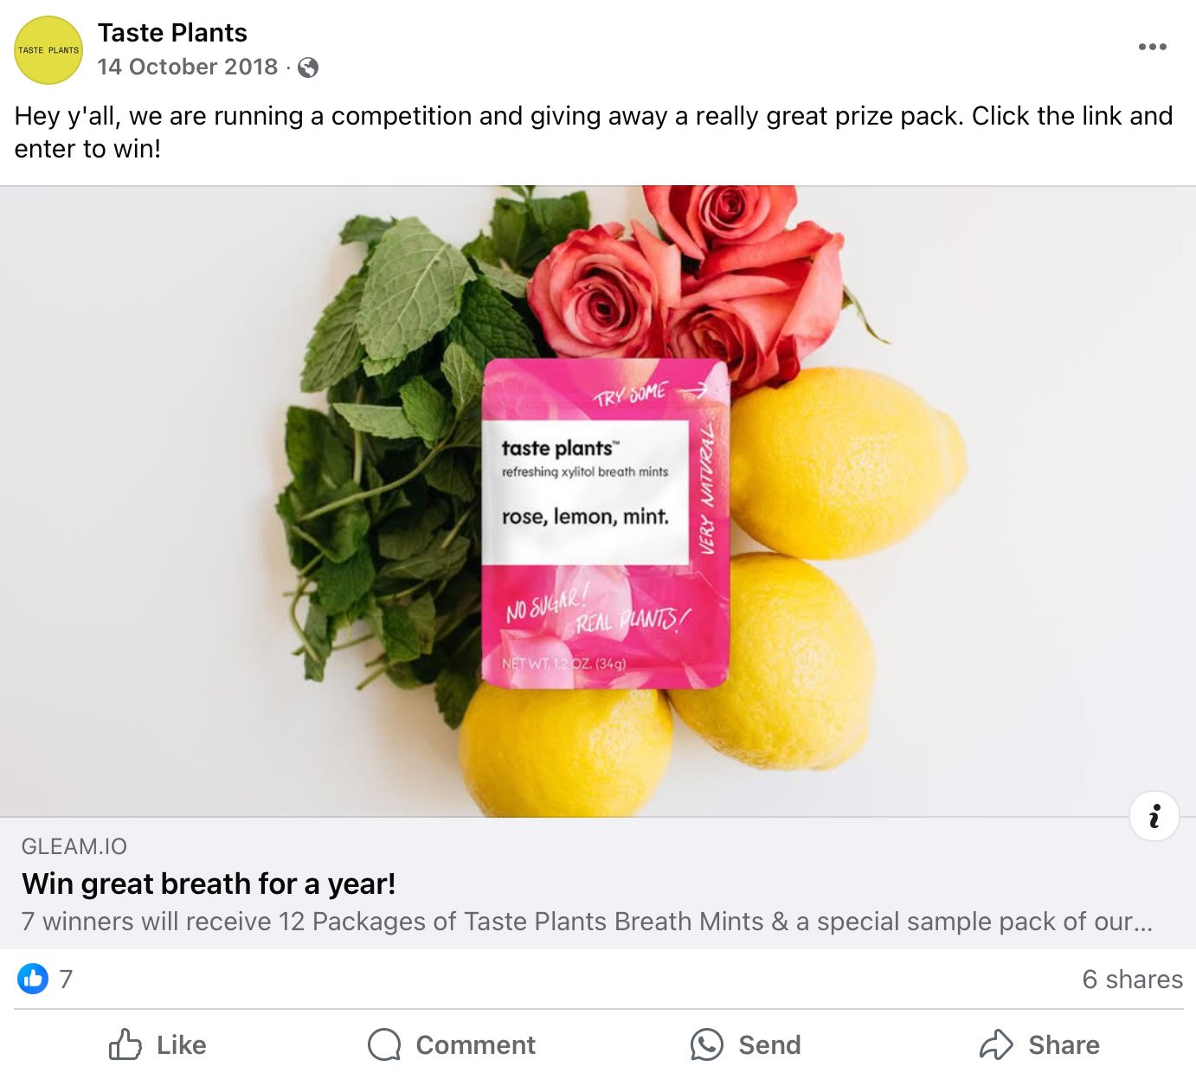Click the Comment speech bubble icon
The image size is (1196, 1073).
pos(383,1044)
